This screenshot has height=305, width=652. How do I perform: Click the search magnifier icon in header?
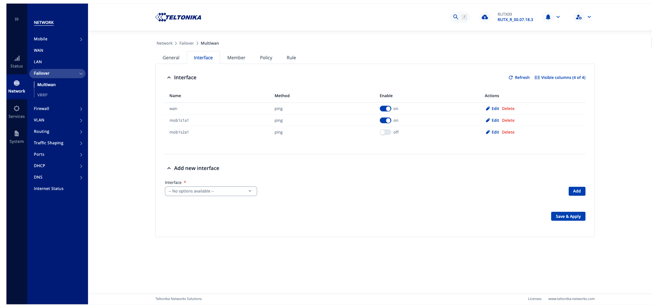point(455,17)
